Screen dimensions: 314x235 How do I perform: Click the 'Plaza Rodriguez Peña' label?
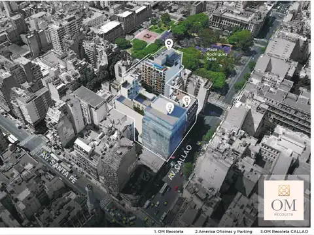pos(217,54)
